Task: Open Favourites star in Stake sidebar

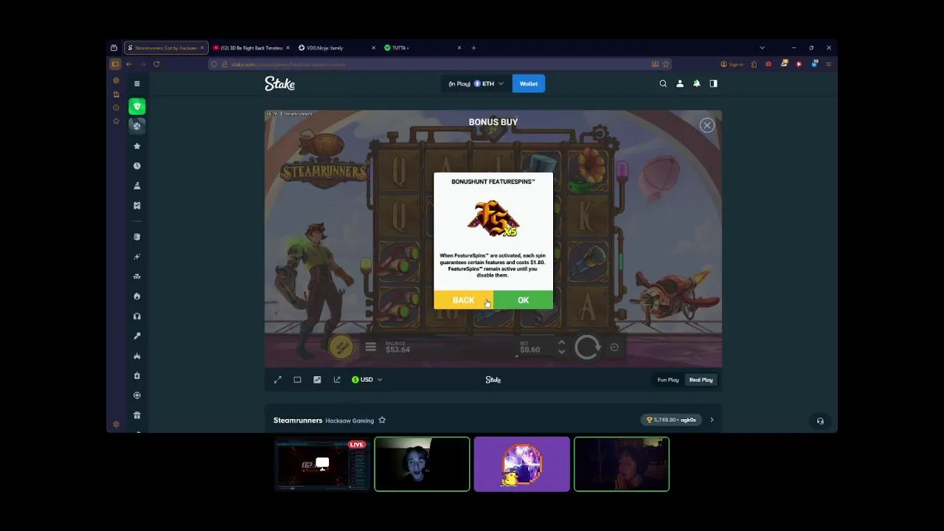Action: (x=136, y=146)
